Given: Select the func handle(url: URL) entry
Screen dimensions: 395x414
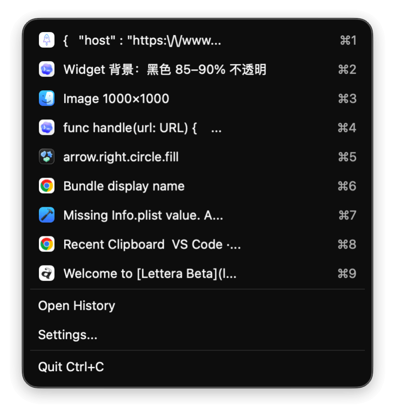Looking at the screenshot, I should click(x=197, y=128).
